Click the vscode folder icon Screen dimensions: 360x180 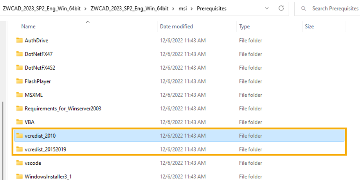[20, 163]
